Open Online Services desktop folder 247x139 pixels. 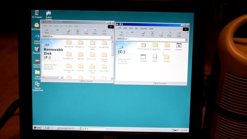tap(37, 75)
